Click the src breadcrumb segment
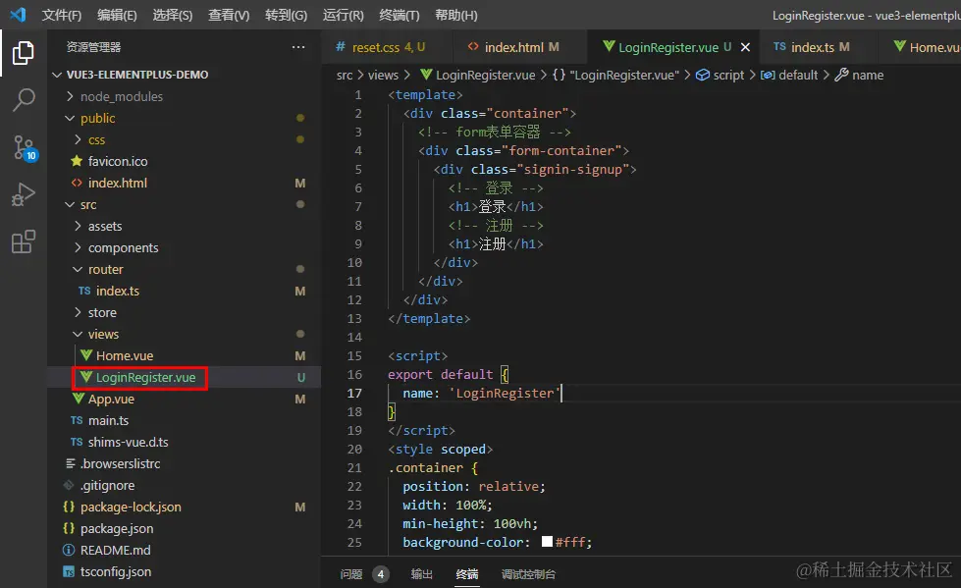 pyautogui.click(x=345, y=75)
